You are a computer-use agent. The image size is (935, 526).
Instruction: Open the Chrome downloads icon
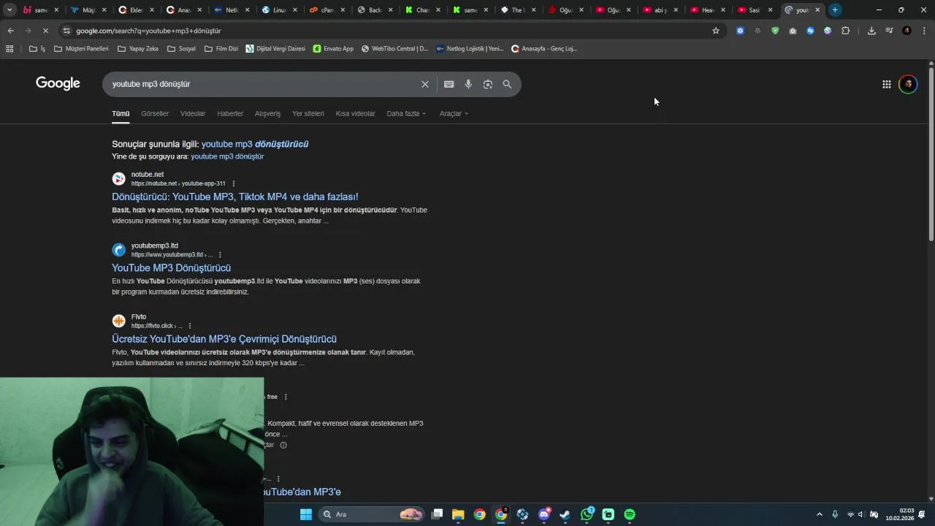pyautogui.click(x=871, y=31)
